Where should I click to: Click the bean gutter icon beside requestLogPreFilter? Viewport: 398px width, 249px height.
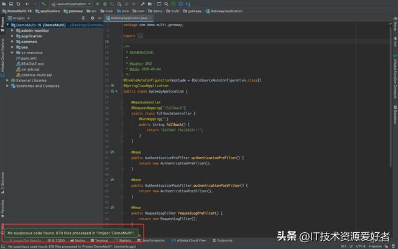[112, 207]
